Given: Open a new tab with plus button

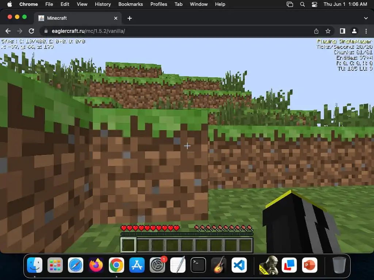Looking at the screenshot, I should click(130, 18).
